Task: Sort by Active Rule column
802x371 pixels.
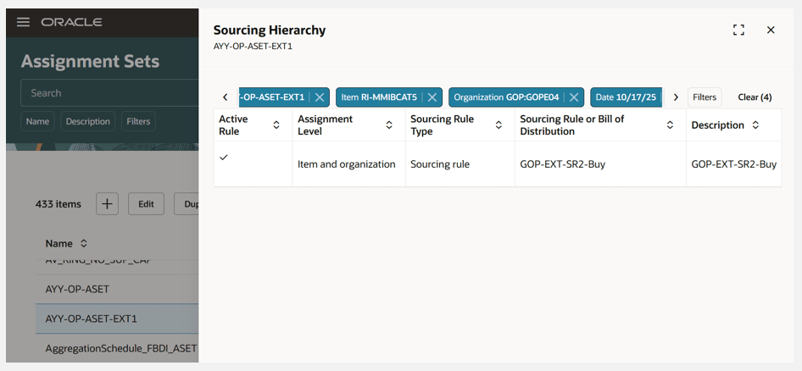Action: pos(276,125)
